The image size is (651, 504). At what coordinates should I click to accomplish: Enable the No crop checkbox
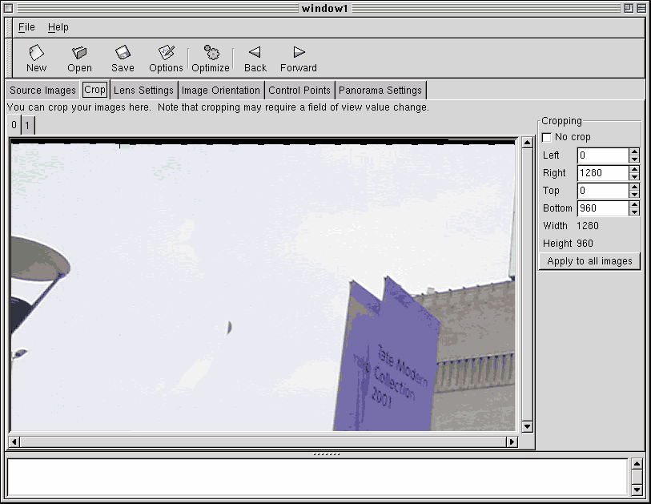(547, 136)
